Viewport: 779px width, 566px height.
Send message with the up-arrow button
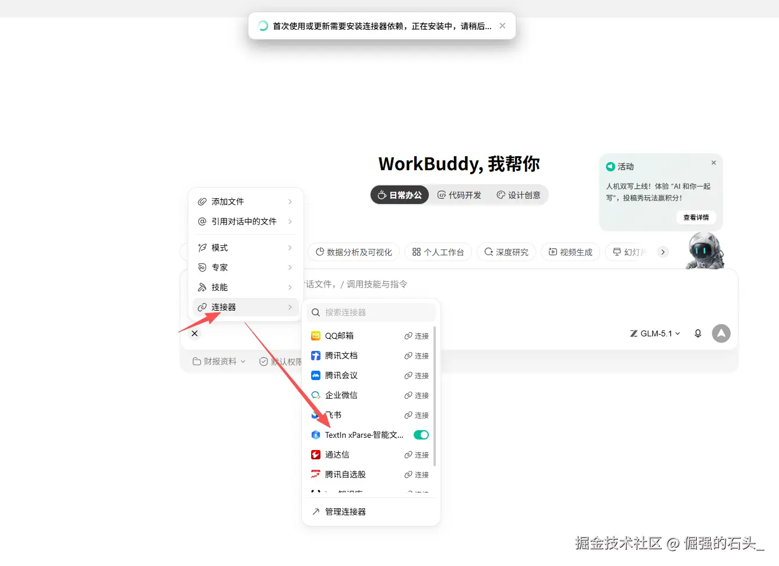tap(721, 333)
